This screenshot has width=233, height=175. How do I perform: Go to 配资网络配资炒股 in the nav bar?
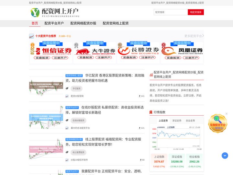coord(83,23)
